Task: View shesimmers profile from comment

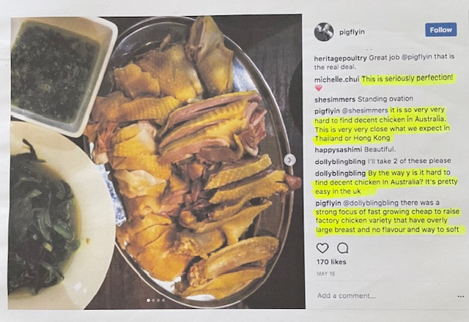Action: coord(335,100)
